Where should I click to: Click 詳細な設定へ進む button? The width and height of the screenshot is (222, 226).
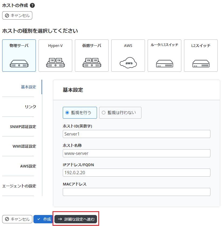(76, 219)
